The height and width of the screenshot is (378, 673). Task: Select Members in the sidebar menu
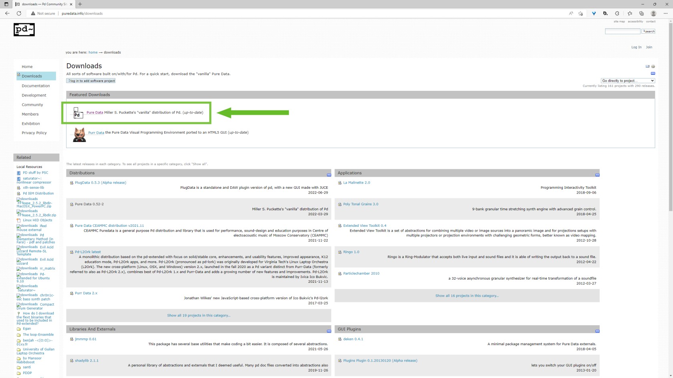tap(30, 114)
